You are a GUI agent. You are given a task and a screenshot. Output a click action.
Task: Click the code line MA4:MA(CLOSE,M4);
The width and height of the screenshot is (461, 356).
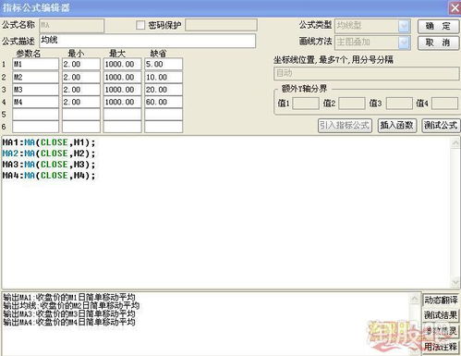pos(49,176)
